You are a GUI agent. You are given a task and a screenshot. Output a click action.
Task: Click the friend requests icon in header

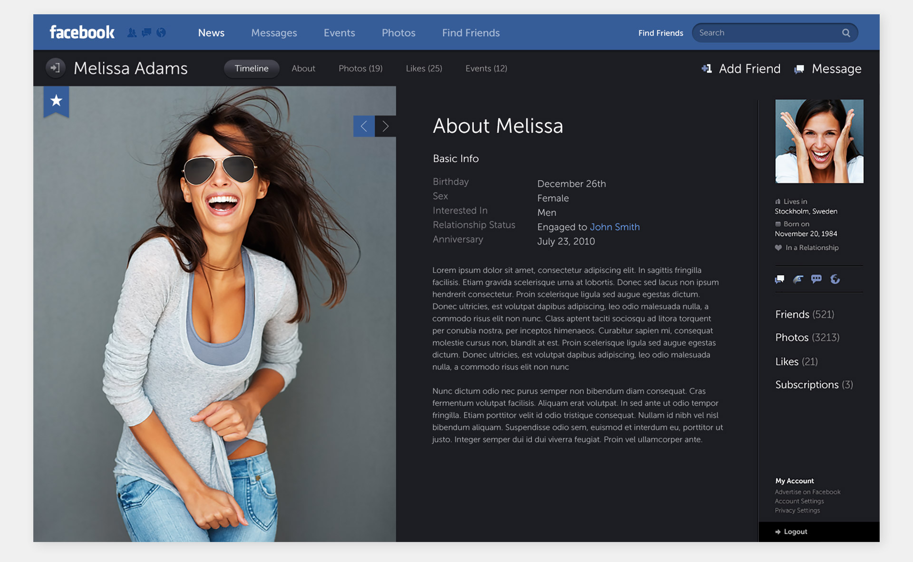[x=132, y=33]
